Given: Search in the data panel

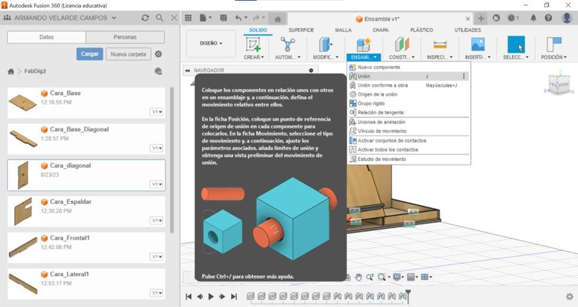Looking at the screenshot, I should 159,18.
